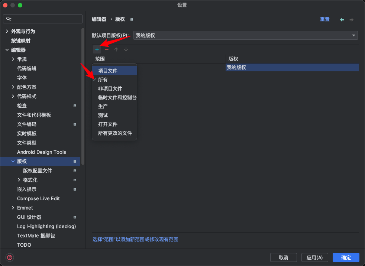The image size is (365, 266).
Task: Click the forward navigation arrow icon
Action: point(352,20)
